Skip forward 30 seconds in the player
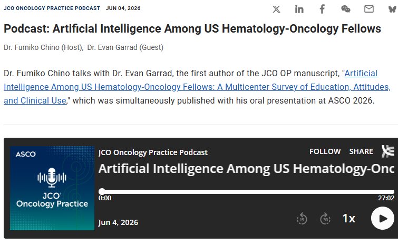This screenshot has width=398, height=246. pyautogui.click(x=325, y=219)
